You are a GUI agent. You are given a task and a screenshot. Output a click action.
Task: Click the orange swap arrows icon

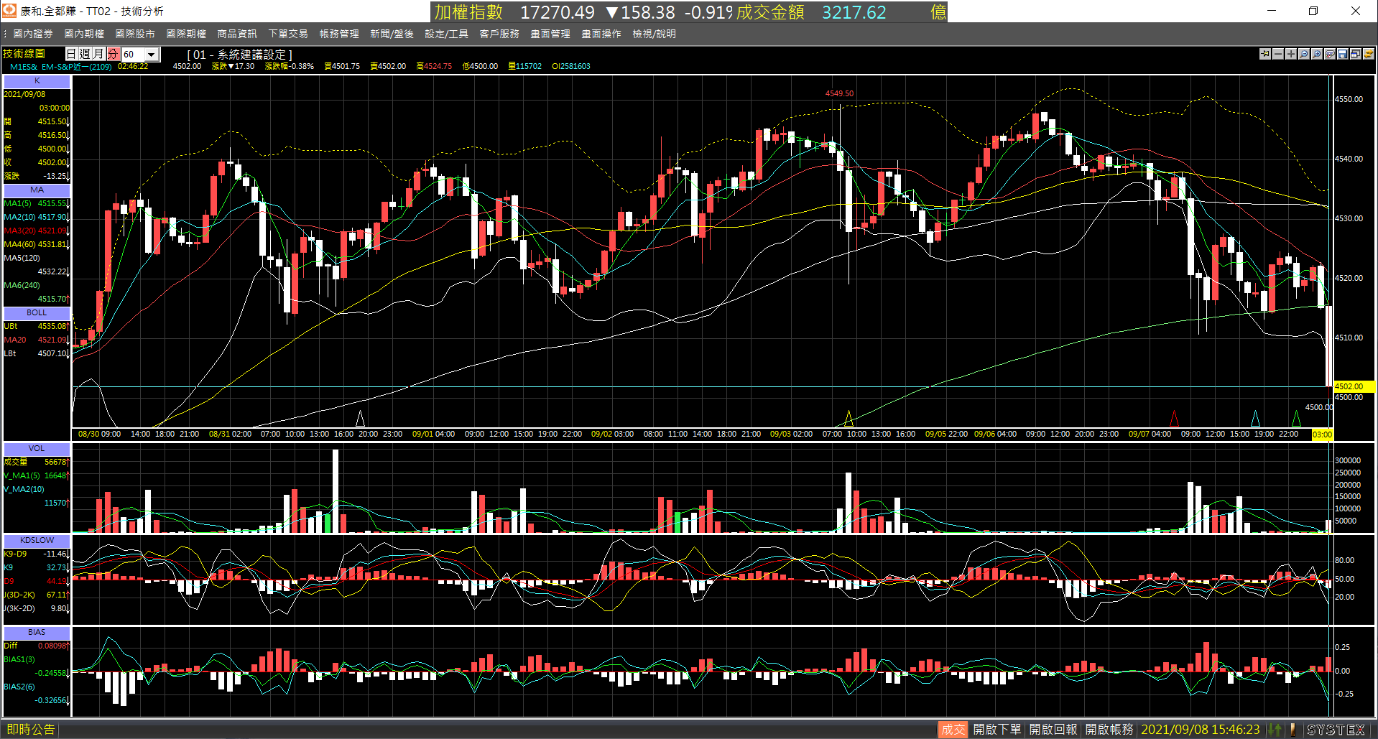tap(1369, 54)
